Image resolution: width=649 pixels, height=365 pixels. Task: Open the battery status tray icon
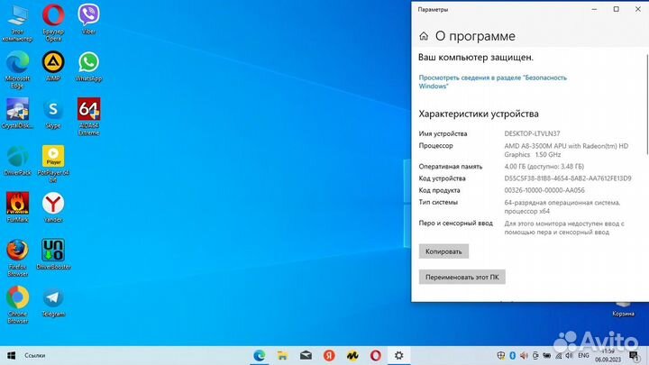[547, 355]
